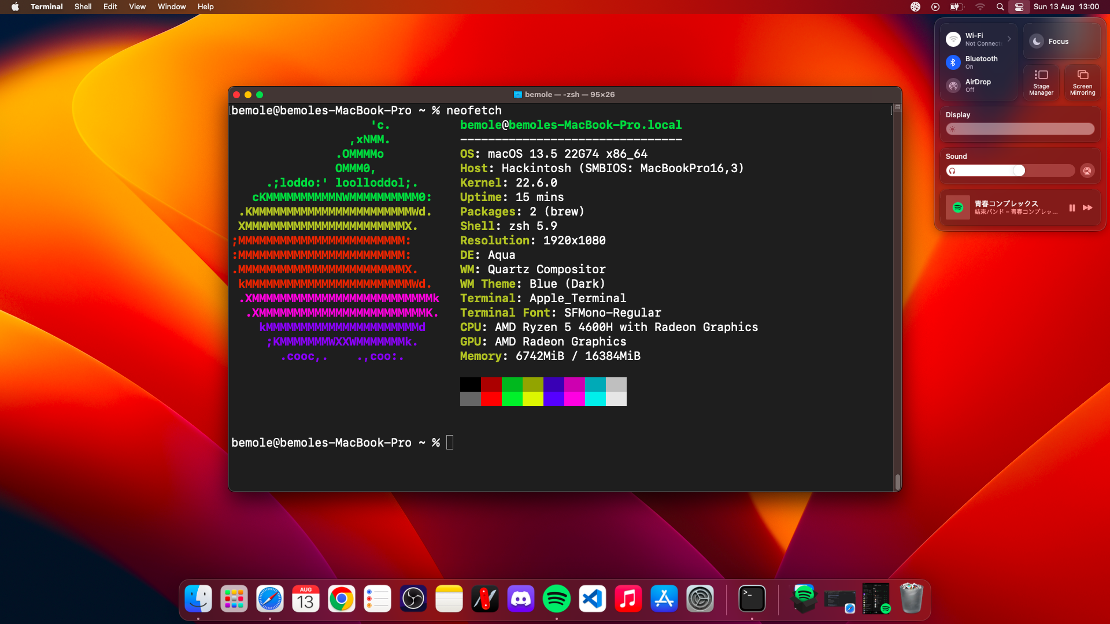This screenshot has height=624, width=1110.
Task: Open Launchpad from the Dock
Action: click(234, 599)
